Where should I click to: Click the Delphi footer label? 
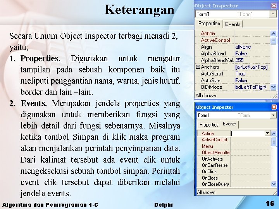[164, 205]
